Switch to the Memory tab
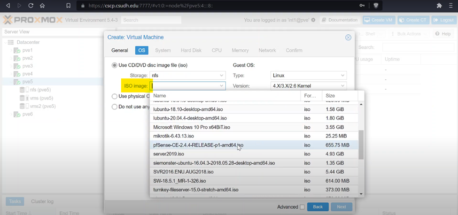The height and width of the screenshot is (215, 458). 240,50
